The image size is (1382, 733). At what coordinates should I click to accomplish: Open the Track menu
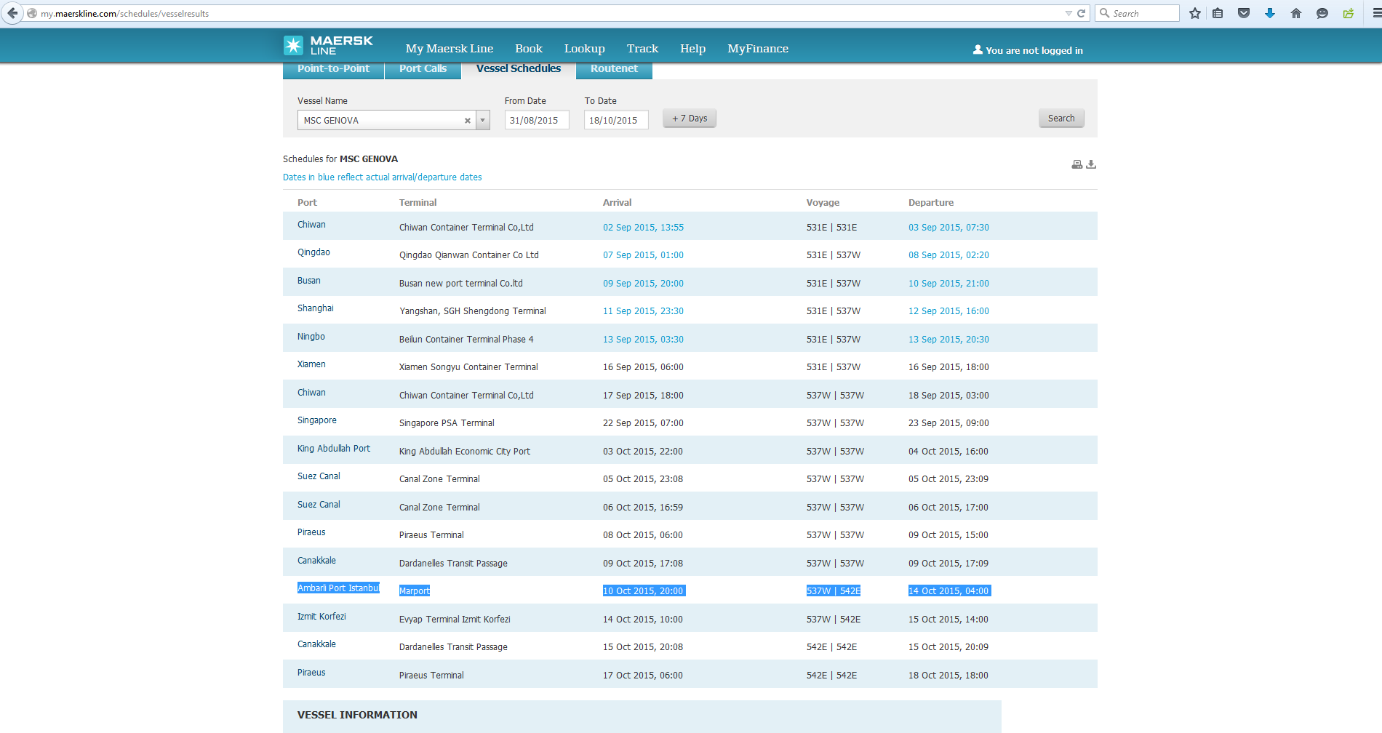[642, 49]
